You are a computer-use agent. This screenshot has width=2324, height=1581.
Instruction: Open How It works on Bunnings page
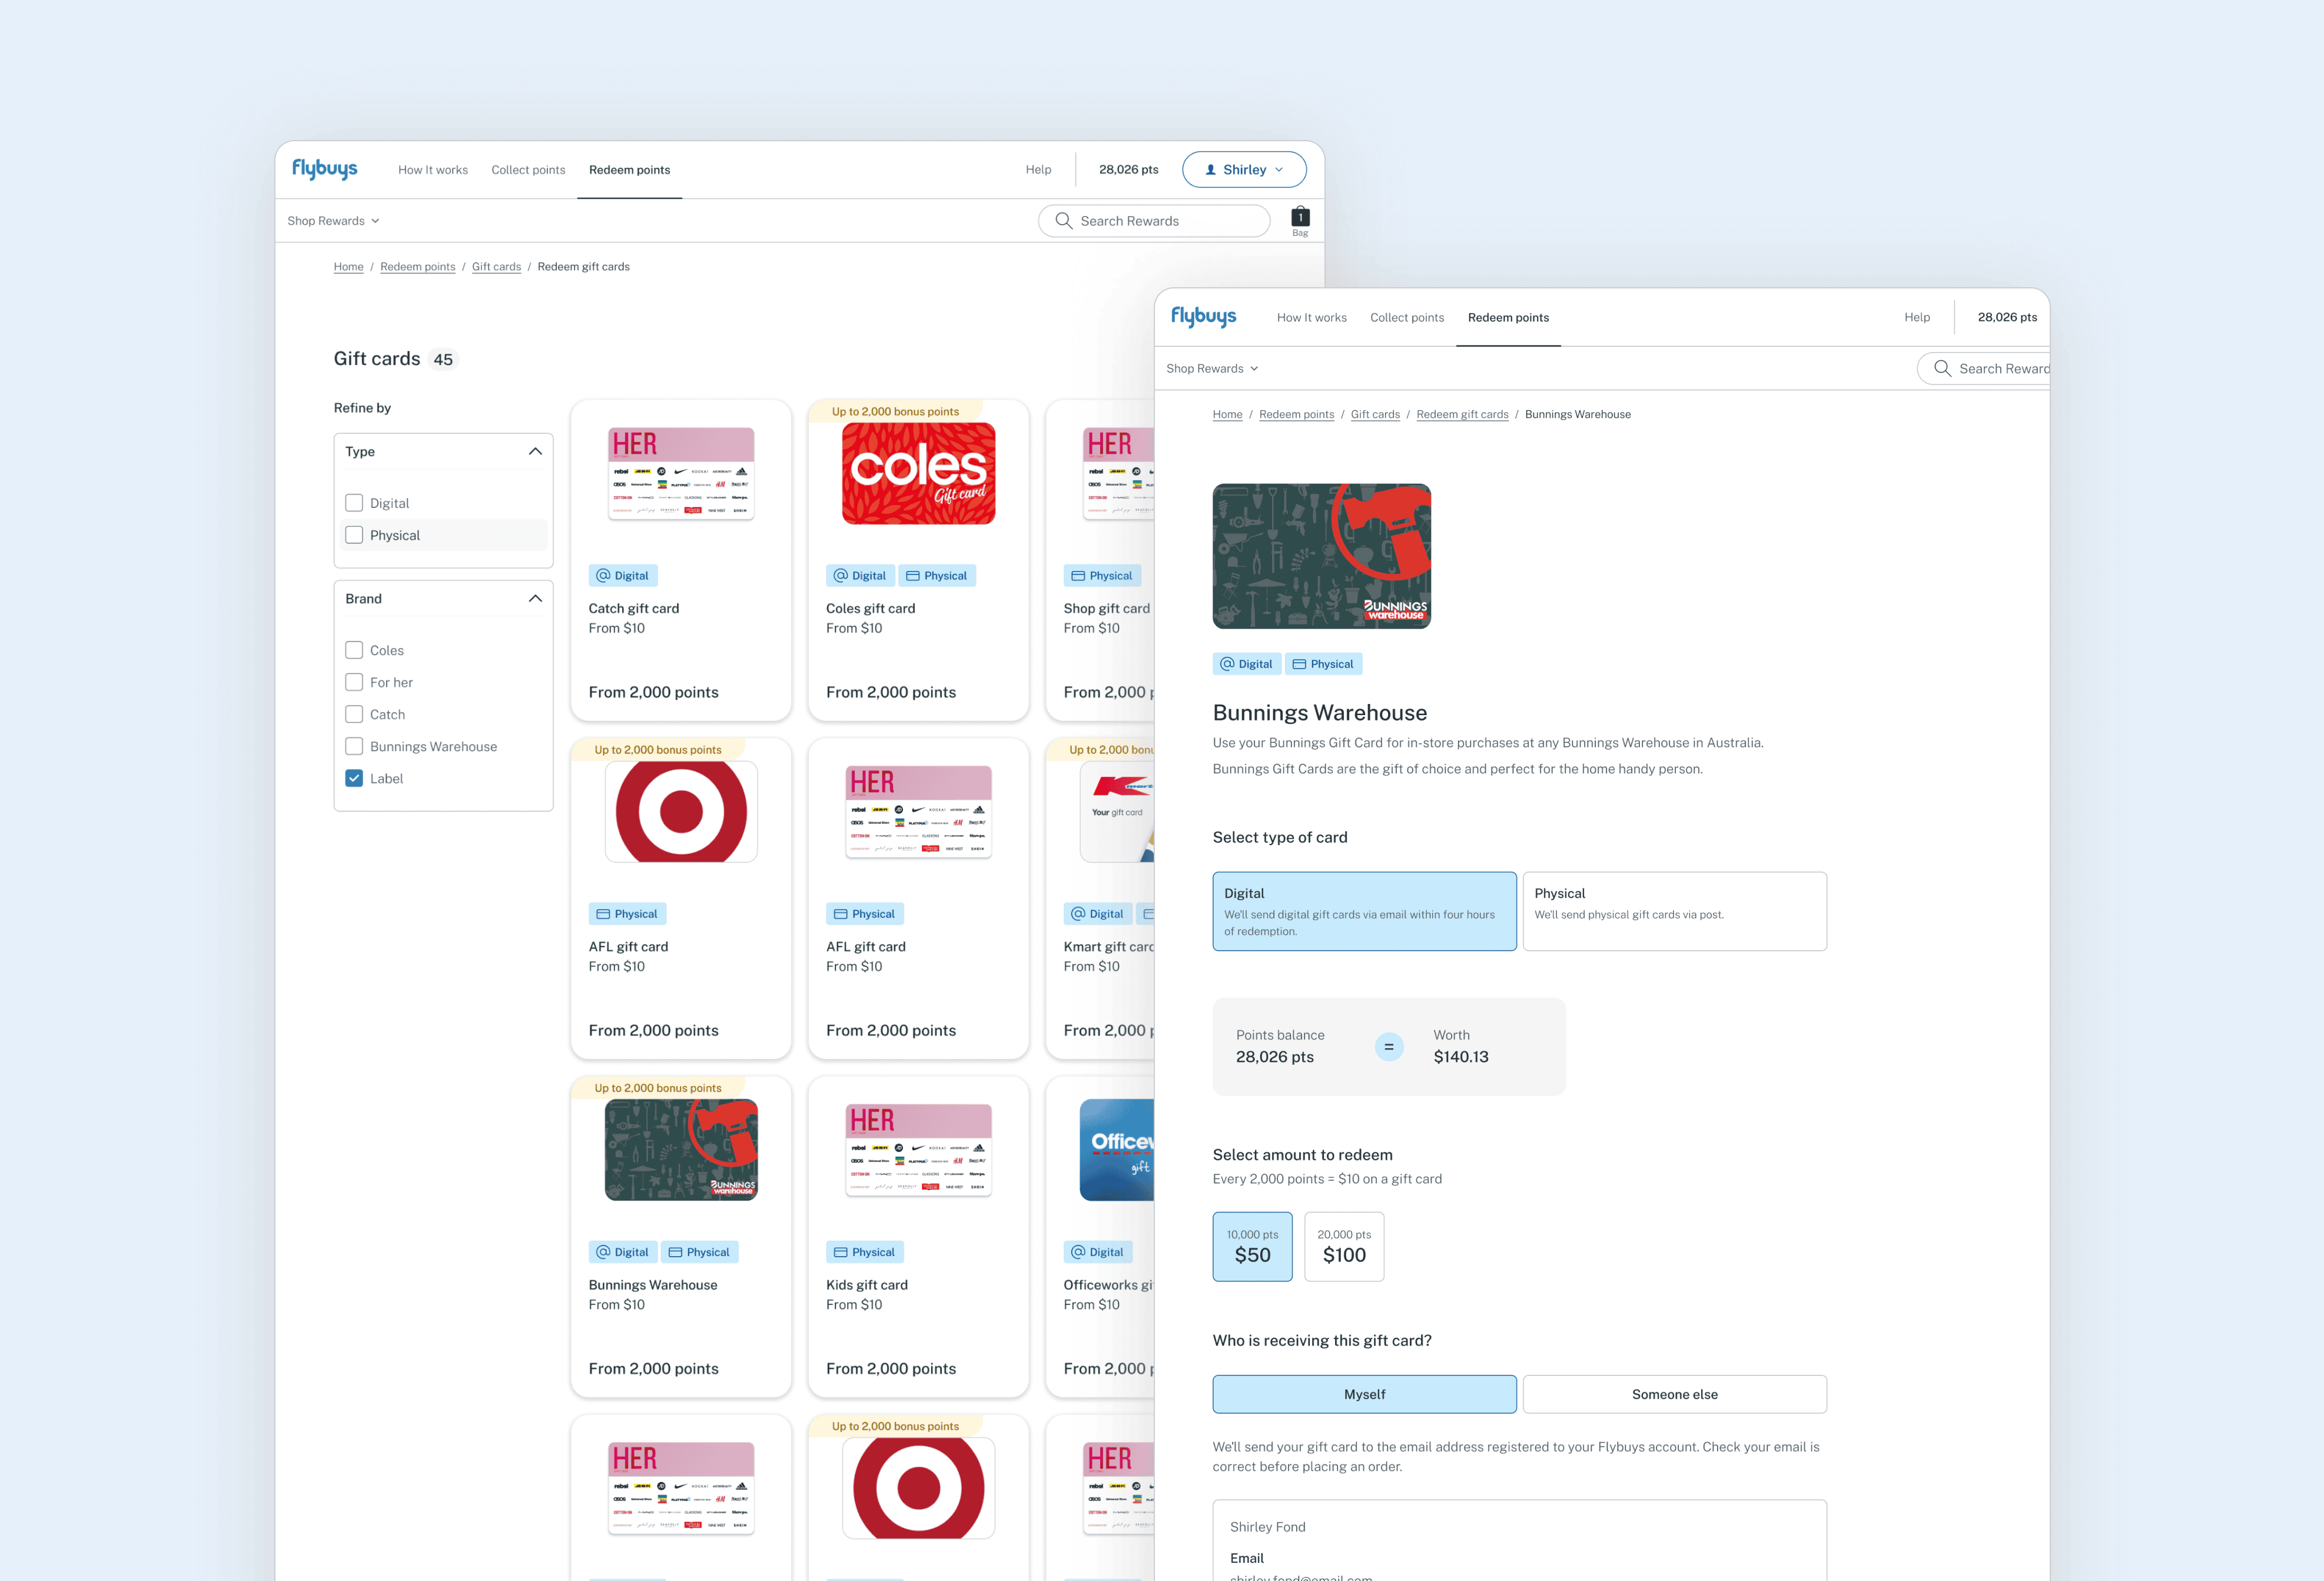[x=1311, y=318]
